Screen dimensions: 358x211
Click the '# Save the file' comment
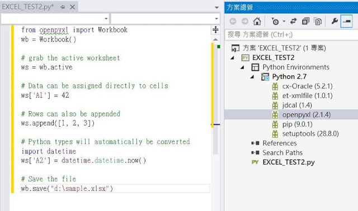tap(49, 179)
